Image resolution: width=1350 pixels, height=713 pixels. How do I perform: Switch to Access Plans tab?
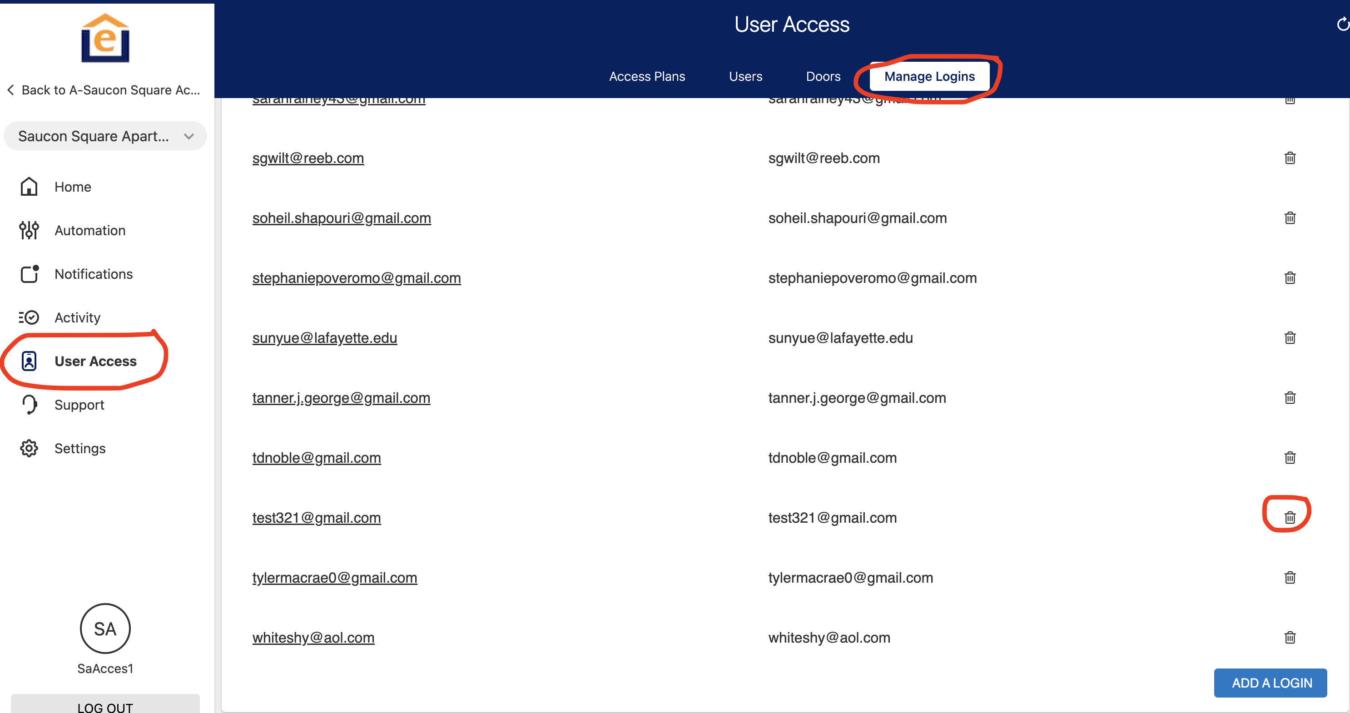pos(647,76)
